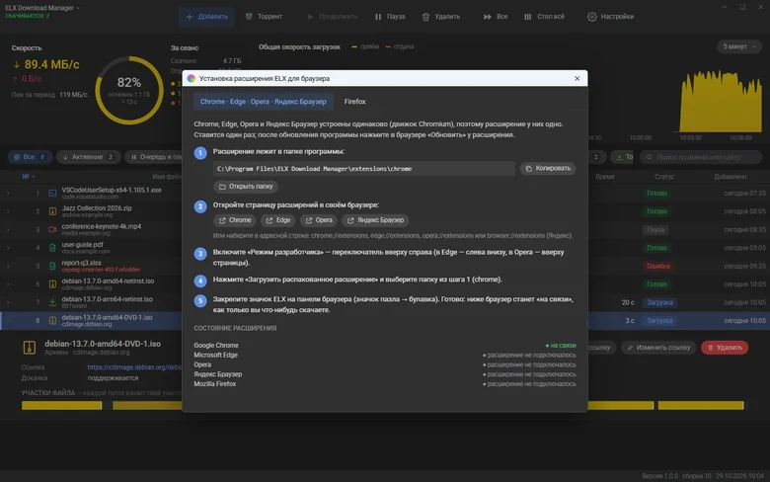Close the extension install dialog

click(x=577, y=79)
